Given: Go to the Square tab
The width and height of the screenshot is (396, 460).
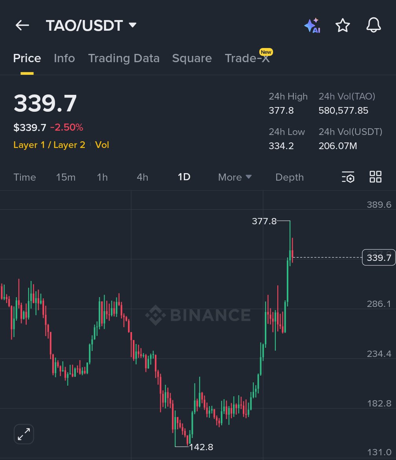Looking at the screenshot, I should [x=192, y=58].
